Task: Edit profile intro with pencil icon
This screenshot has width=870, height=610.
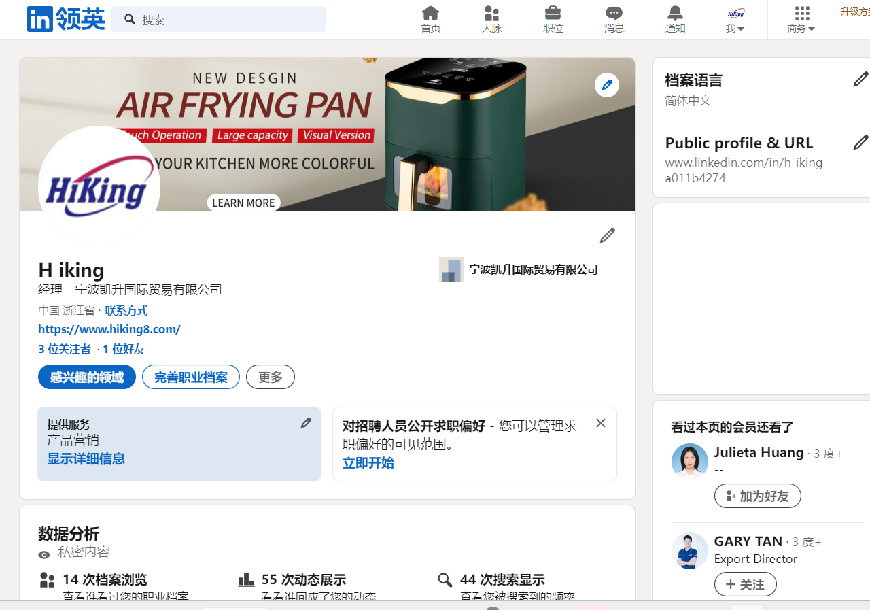Action: click(x=607, y=235)
